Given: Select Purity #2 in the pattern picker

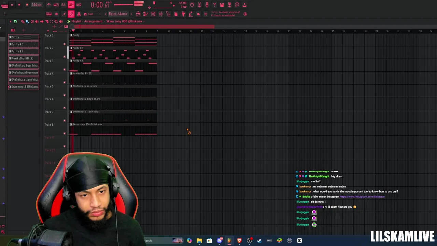Looking at the screenshot, I should pyautogui.click(x=24, y=44).
